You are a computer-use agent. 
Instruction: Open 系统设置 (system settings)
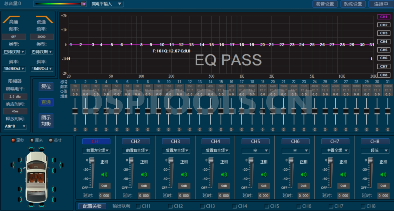(352, 4)
